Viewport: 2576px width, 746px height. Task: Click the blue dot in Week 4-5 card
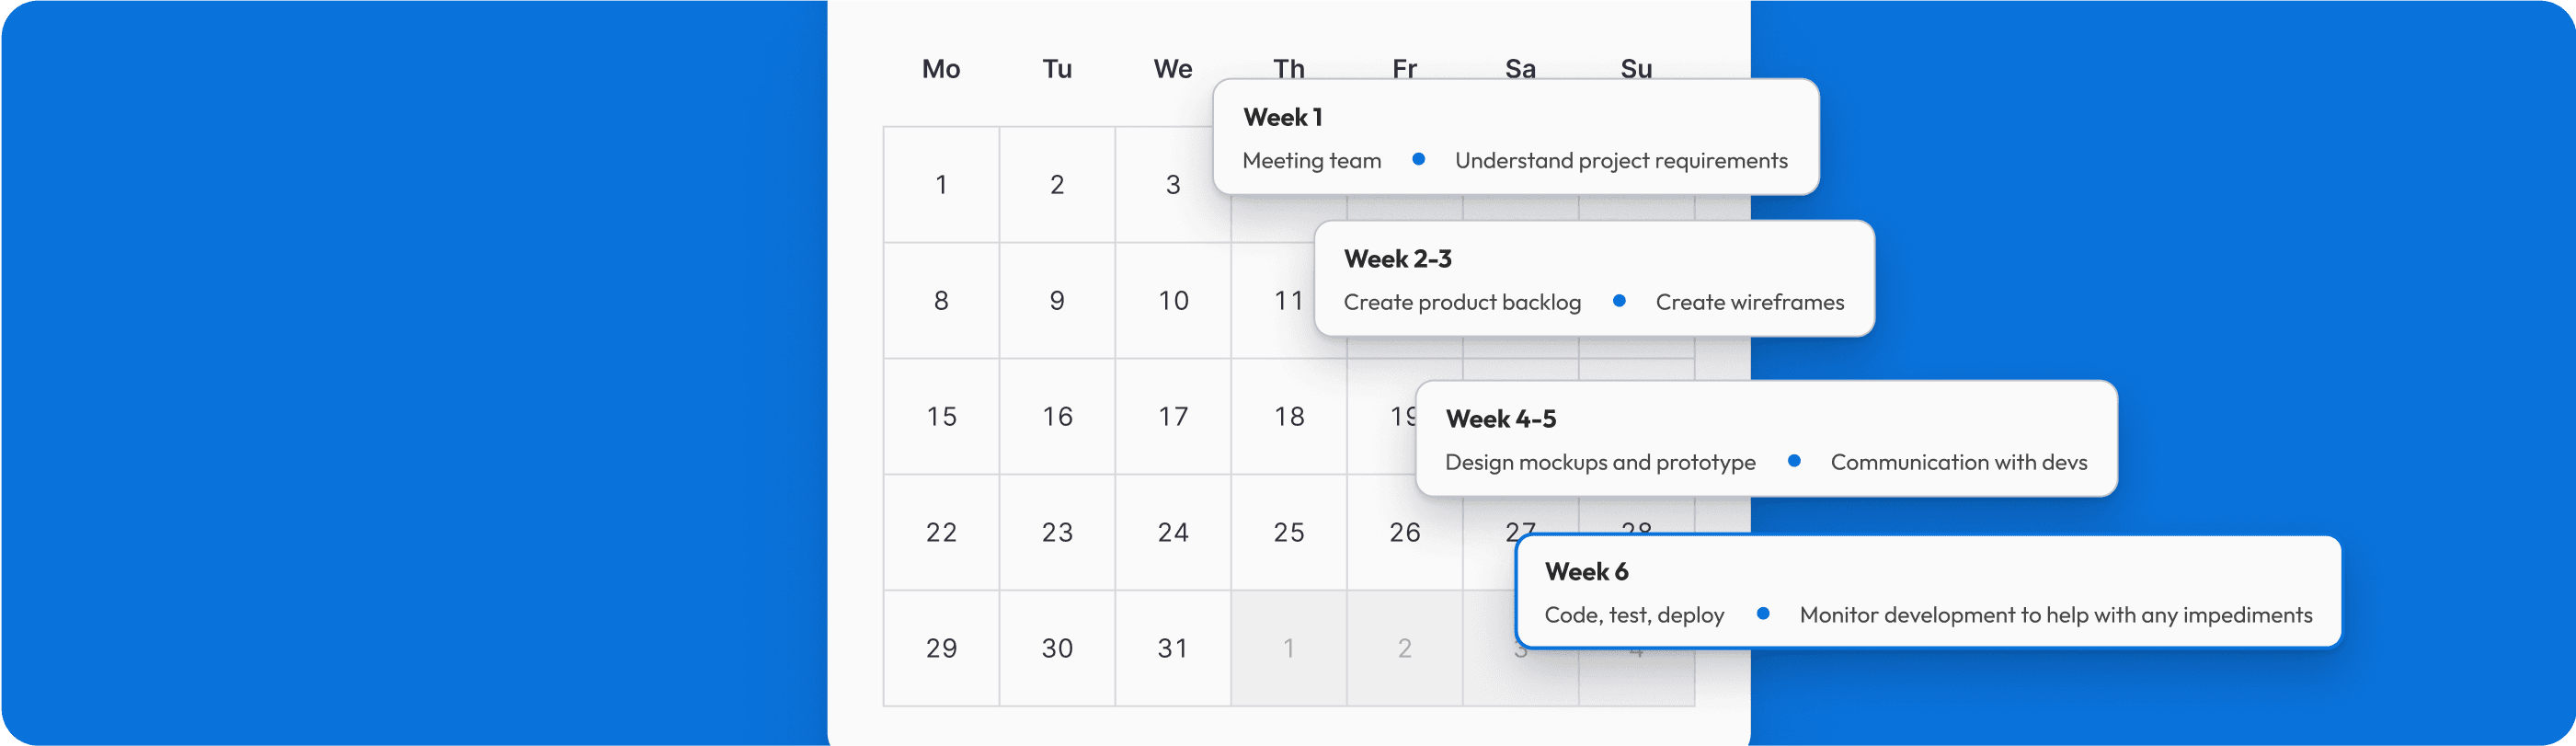pos(1794,461)
